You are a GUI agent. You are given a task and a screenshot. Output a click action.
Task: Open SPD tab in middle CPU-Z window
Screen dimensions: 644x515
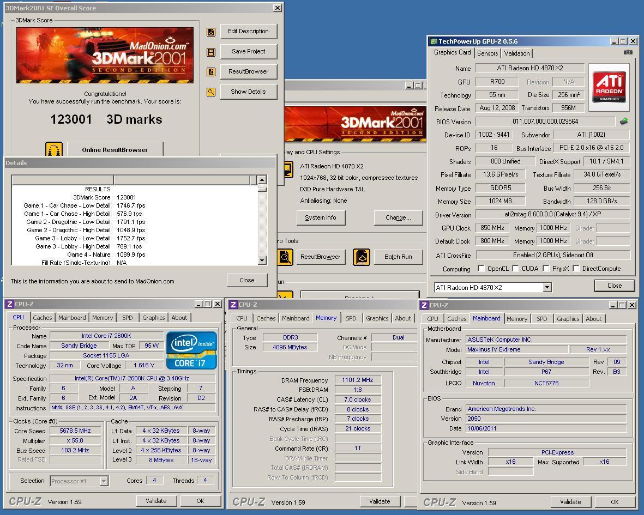[x=351, y=318]
